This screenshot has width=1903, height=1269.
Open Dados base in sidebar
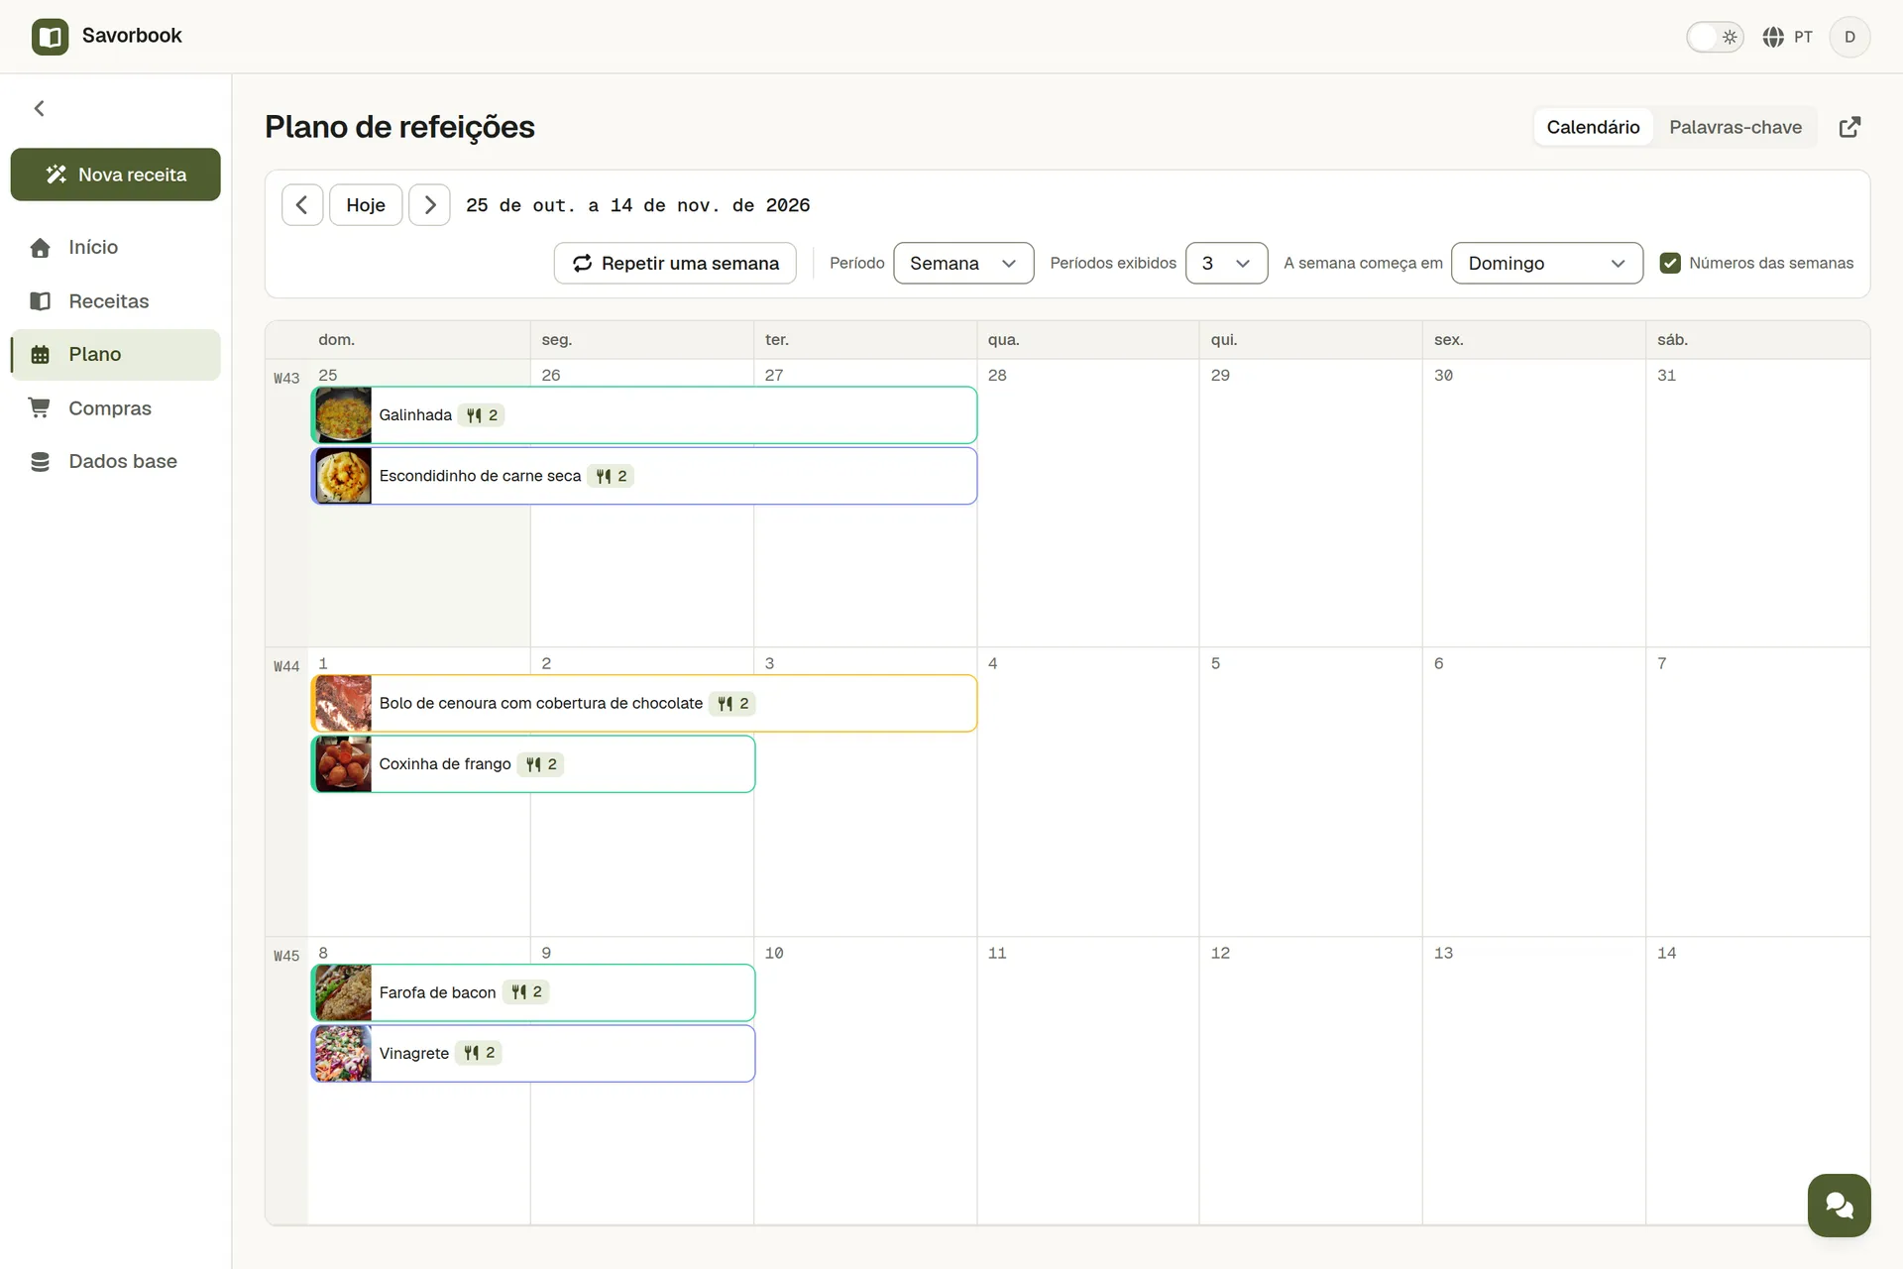[116, 462]
